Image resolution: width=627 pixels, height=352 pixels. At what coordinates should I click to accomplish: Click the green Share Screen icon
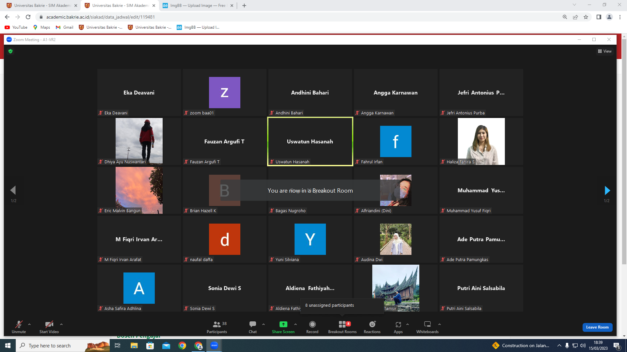point(283,324)
